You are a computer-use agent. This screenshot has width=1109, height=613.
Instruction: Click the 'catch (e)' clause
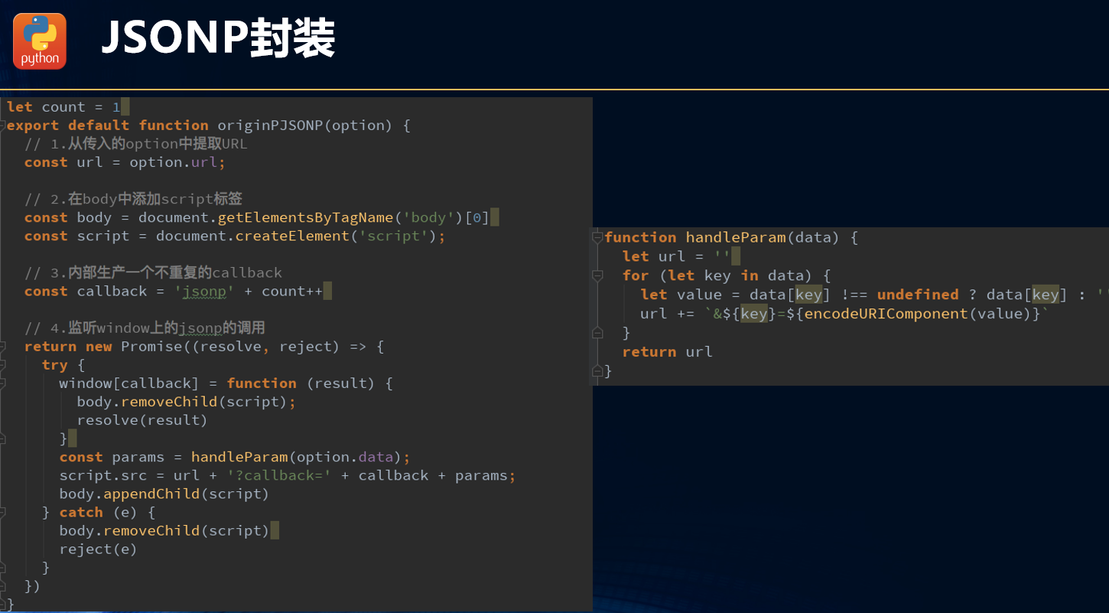[x=99, y=512]
